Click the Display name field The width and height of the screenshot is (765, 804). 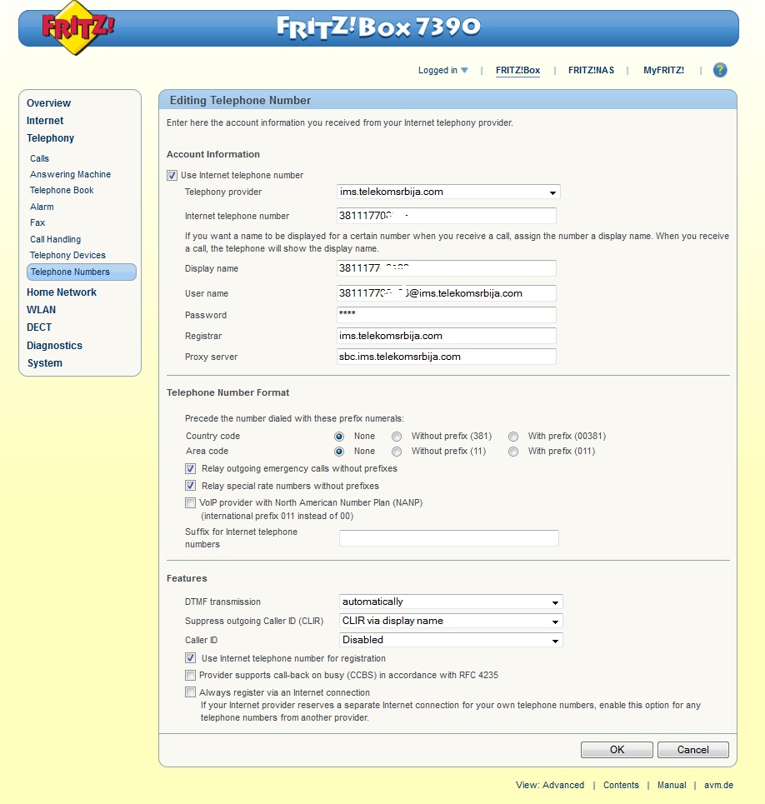pos(446,268)
